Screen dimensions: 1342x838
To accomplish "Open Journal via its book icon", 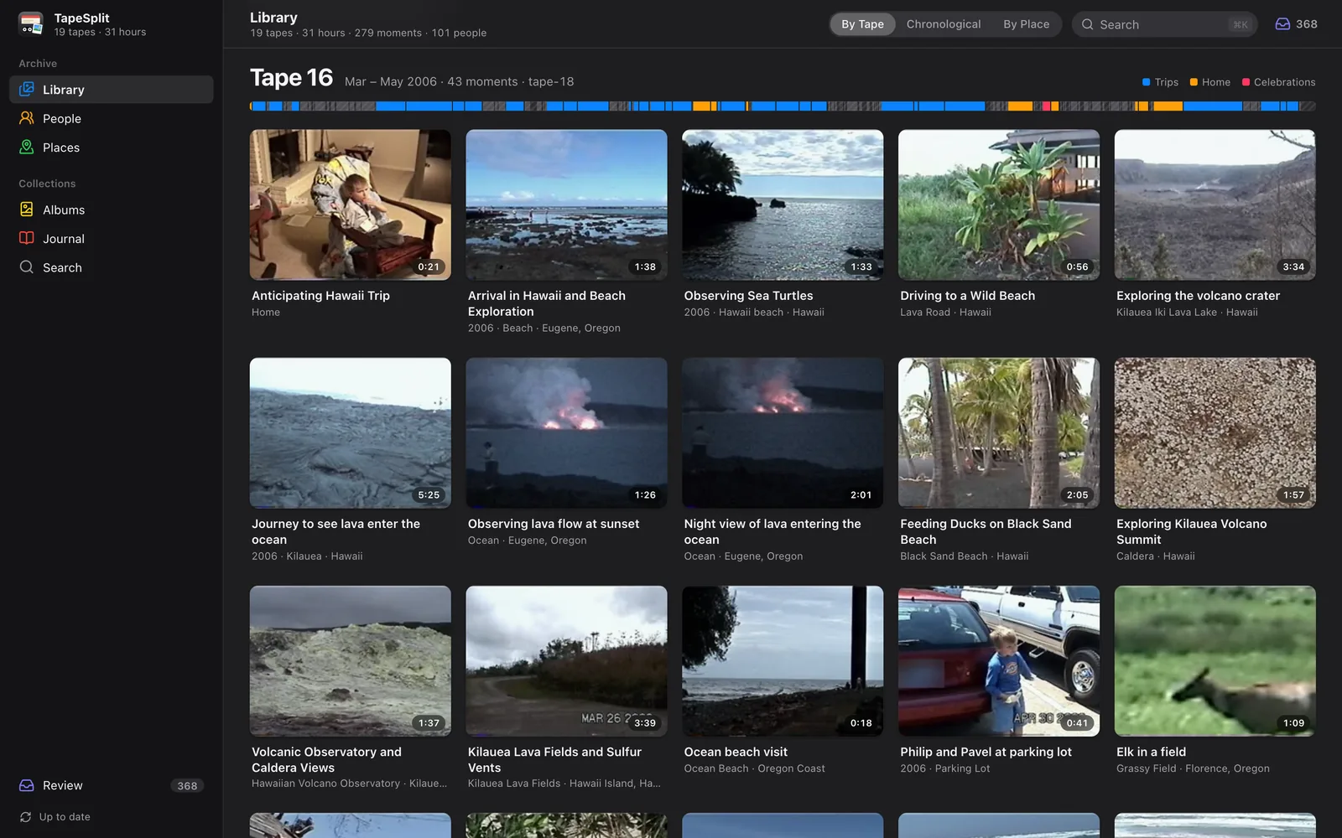I will (x=27, y=238).
